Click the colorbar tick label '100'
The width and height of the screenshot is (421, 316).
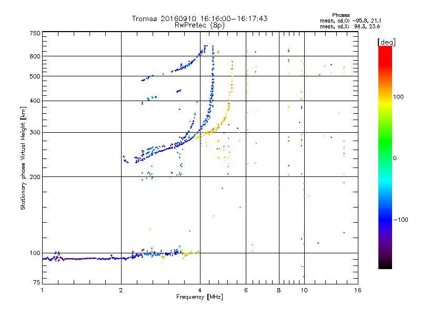point(398,97)
